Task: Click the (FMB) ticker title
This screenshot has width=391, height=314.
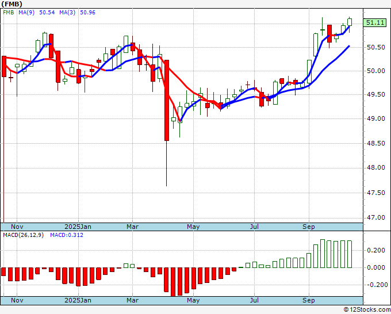Action: [x=12, y=4]
